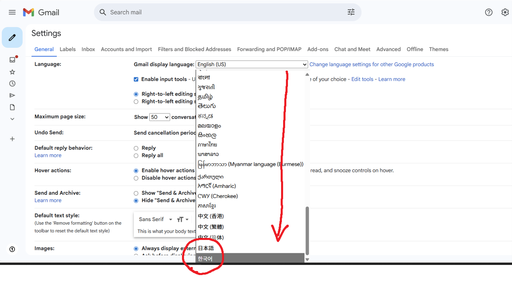512x294 pixels.
Task: Select 日本語 language option
Action: (x=250, y=248)
